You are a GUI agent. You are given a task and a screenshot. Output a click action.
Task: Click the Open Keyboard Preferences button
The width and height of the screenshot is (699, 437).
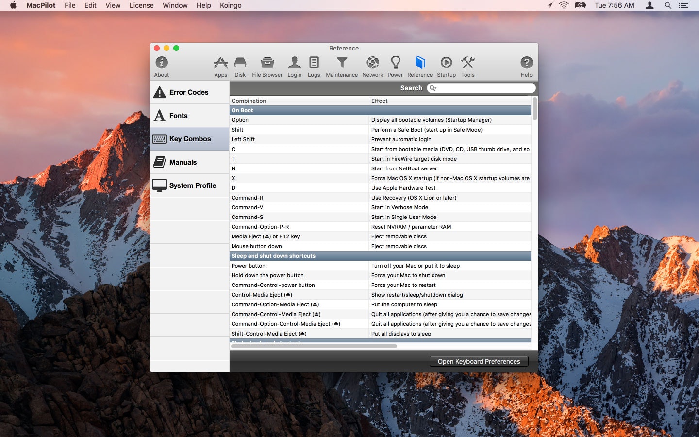479,361
